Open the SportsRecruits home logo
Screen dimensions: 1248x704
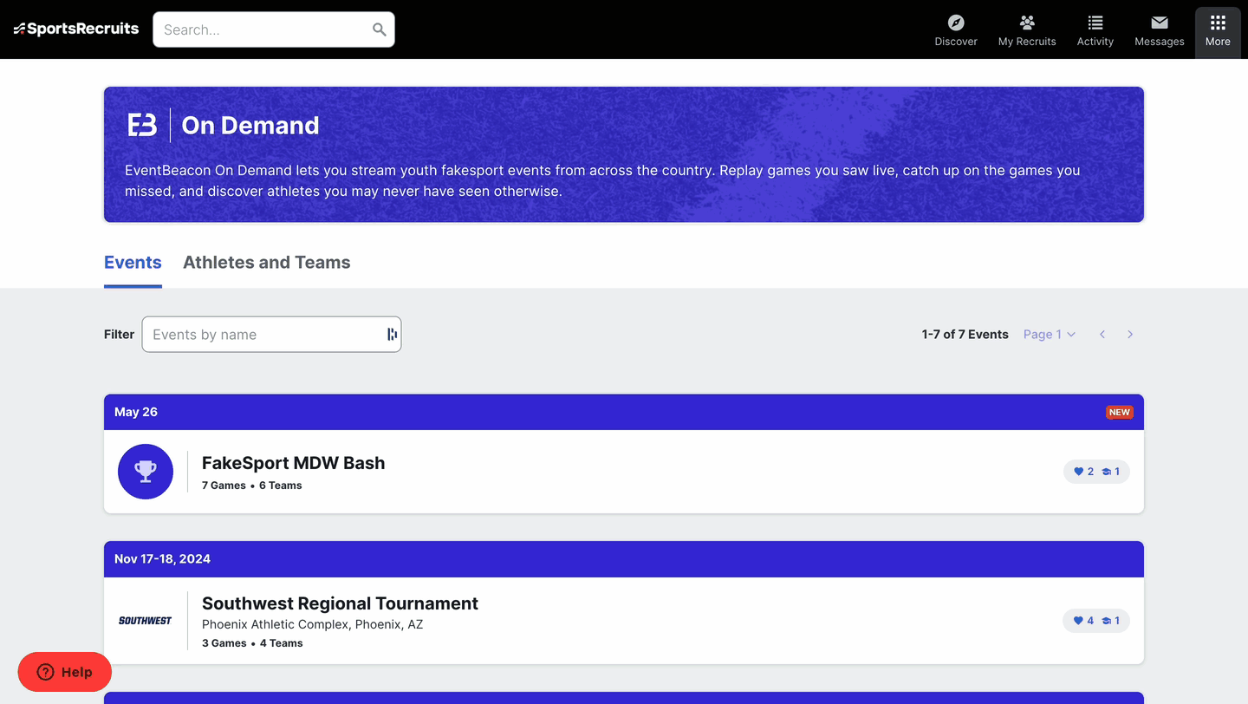point(76,29)
